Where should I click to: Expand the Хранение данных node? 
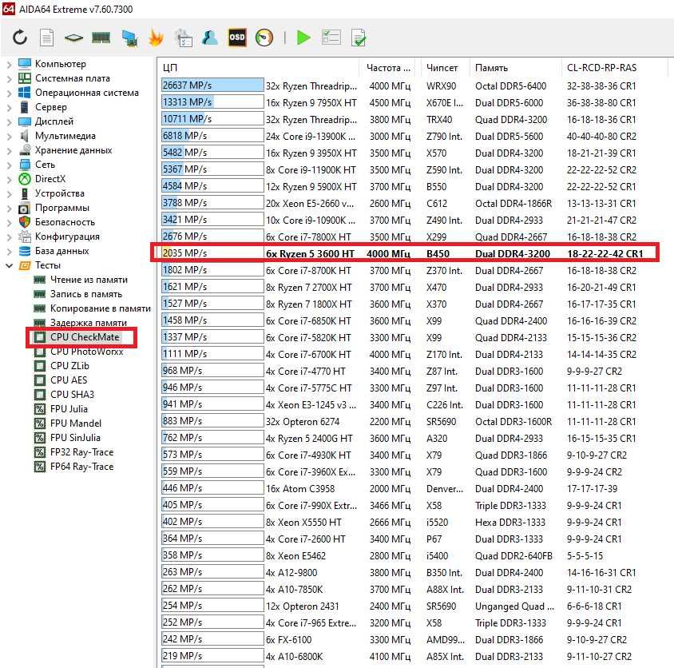coord(9,150)
